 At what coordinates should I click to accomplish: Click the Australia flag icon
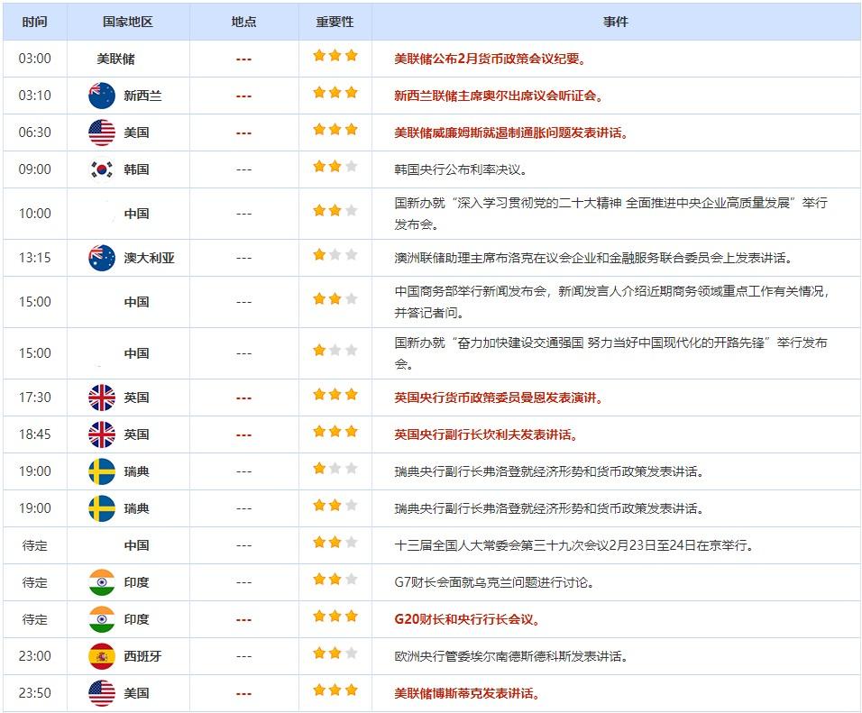(102, 258)
